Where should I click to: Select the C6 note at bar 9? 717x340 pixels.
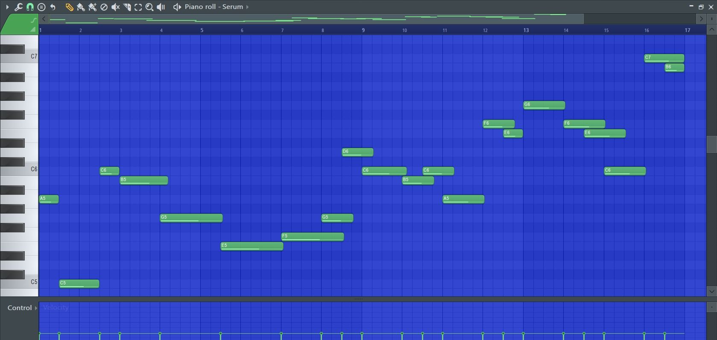pos(384,171)
